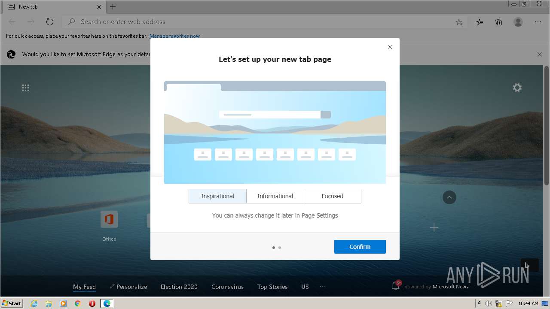Reload the page with the refresh icon

50,22
